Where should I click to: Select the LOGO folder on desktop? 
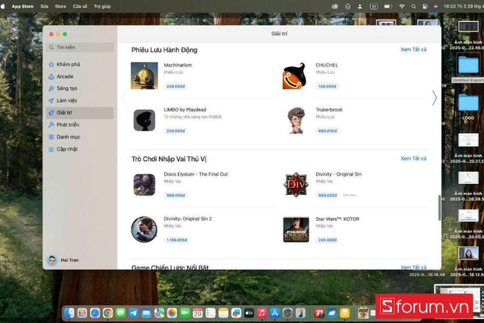468,107
